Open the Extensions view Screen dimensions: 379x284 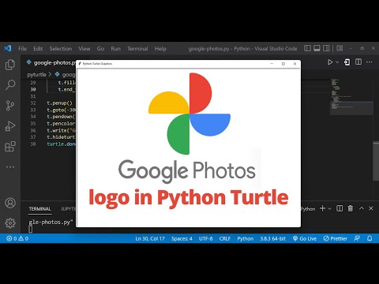[10, 147]
